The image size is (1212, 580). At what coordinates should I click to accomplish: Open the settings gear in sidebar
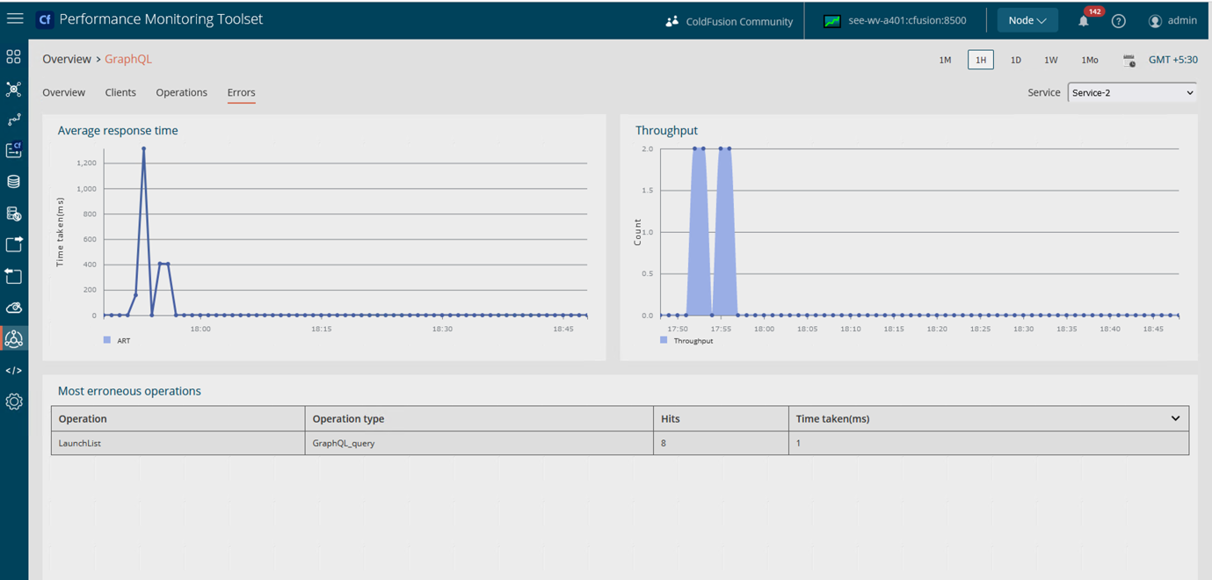pyautogui.click(x=13, y=402)
